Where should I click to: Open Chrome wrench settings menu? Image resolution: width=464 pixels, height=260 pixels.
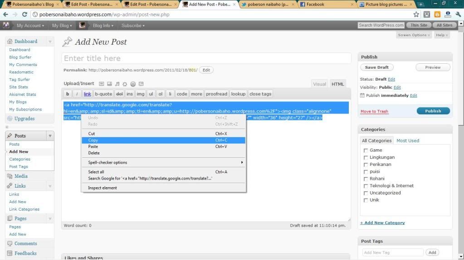pos(458,14)
